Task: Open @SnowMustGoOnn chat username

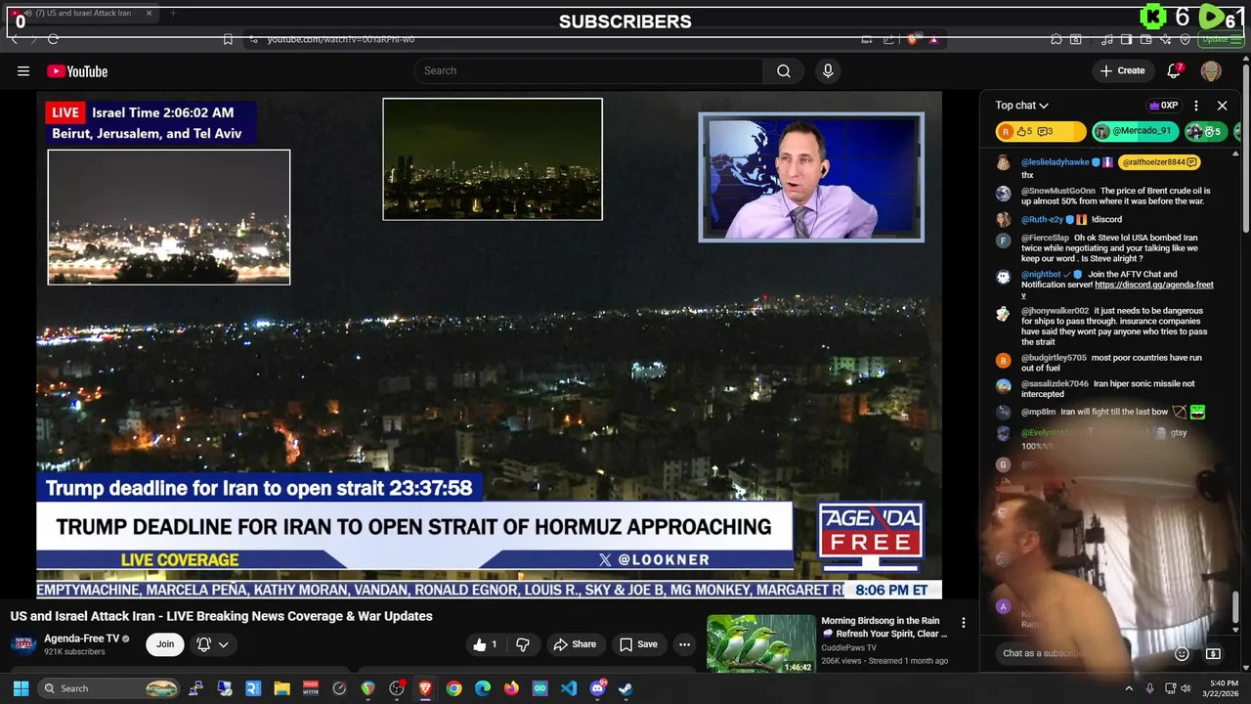Action: tap(1058, 191)
